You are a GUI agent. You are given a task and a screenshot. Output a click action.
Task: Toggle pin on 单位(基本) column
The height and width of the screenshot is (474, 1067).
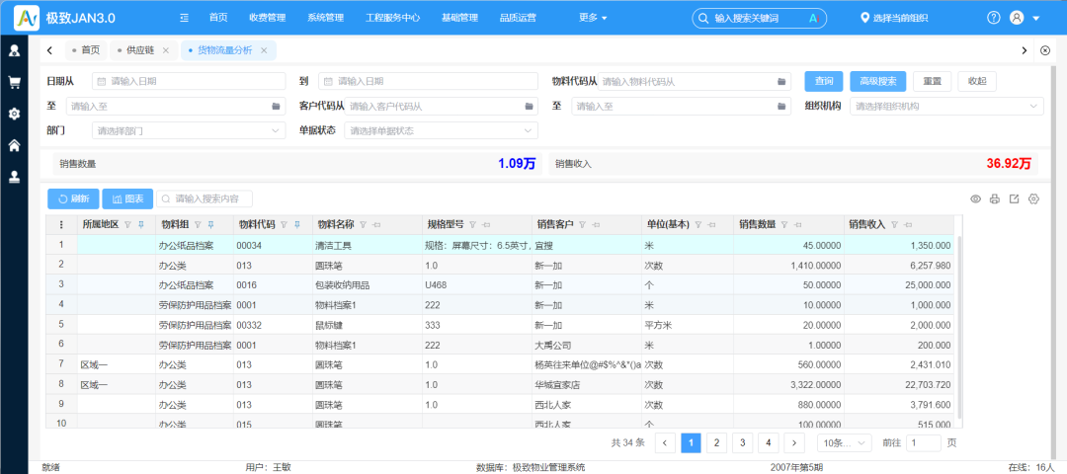[711, 224]
